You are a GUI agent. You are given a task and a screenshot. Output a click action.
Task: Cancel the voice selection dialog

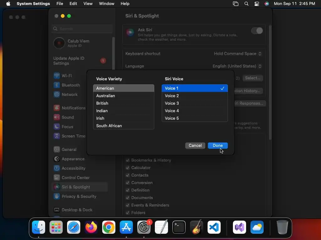[x=195, y=146]
